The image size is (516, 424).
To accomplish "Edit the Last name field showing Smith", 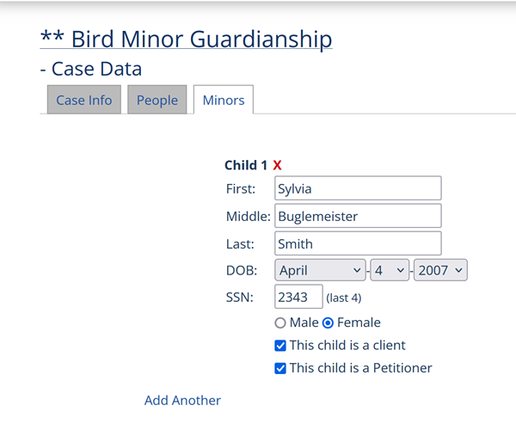I will click(358, 243).
